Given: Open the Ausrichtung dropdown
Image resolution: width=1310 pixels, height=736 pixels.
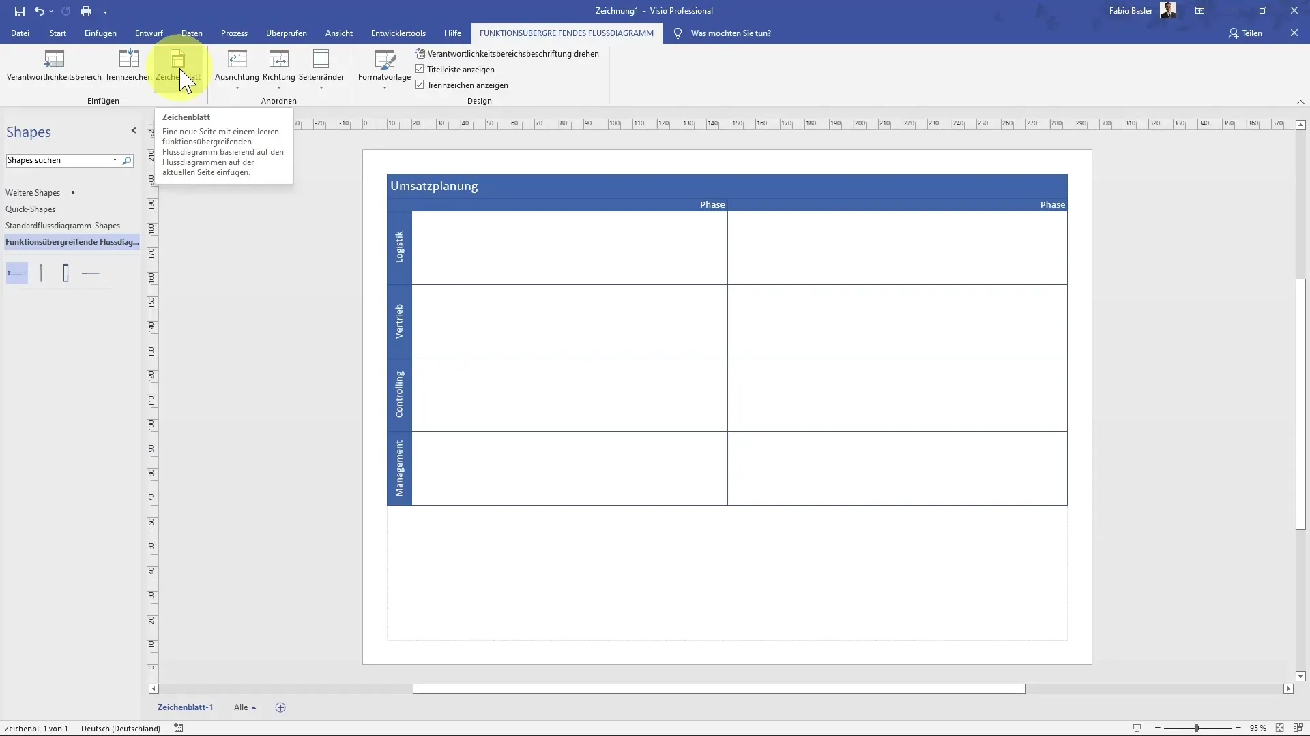Looking at the screenshot, I should pyautogui.click(x=237, y=70).
